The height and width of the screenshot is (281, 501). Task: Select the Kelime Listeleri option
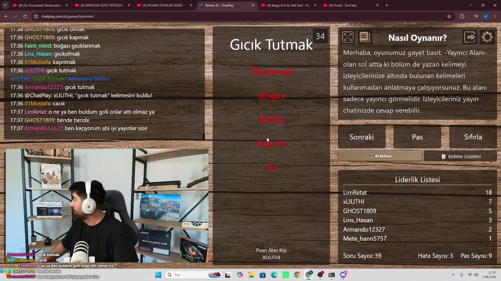pyautogui.click(x=460, y=156)
